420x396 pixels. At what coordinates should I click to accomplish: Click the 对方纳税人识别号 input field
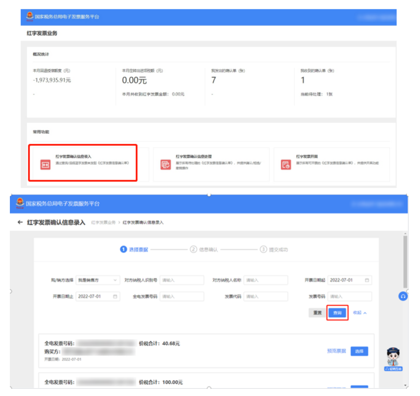pyautogui.click(x=182, y=280)
